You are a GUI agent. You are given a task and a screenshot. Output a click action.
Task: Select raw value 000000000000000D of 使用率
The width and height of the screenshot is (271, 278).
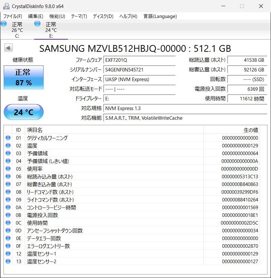(239, 169)
